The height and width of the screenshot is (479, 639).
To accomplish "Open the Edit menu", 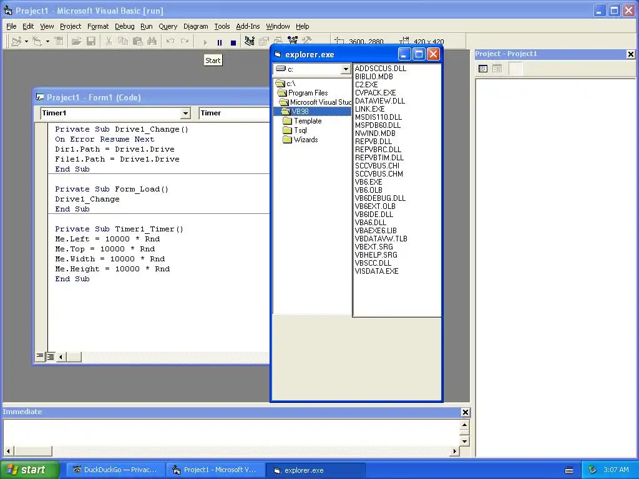I will [28, 26].
